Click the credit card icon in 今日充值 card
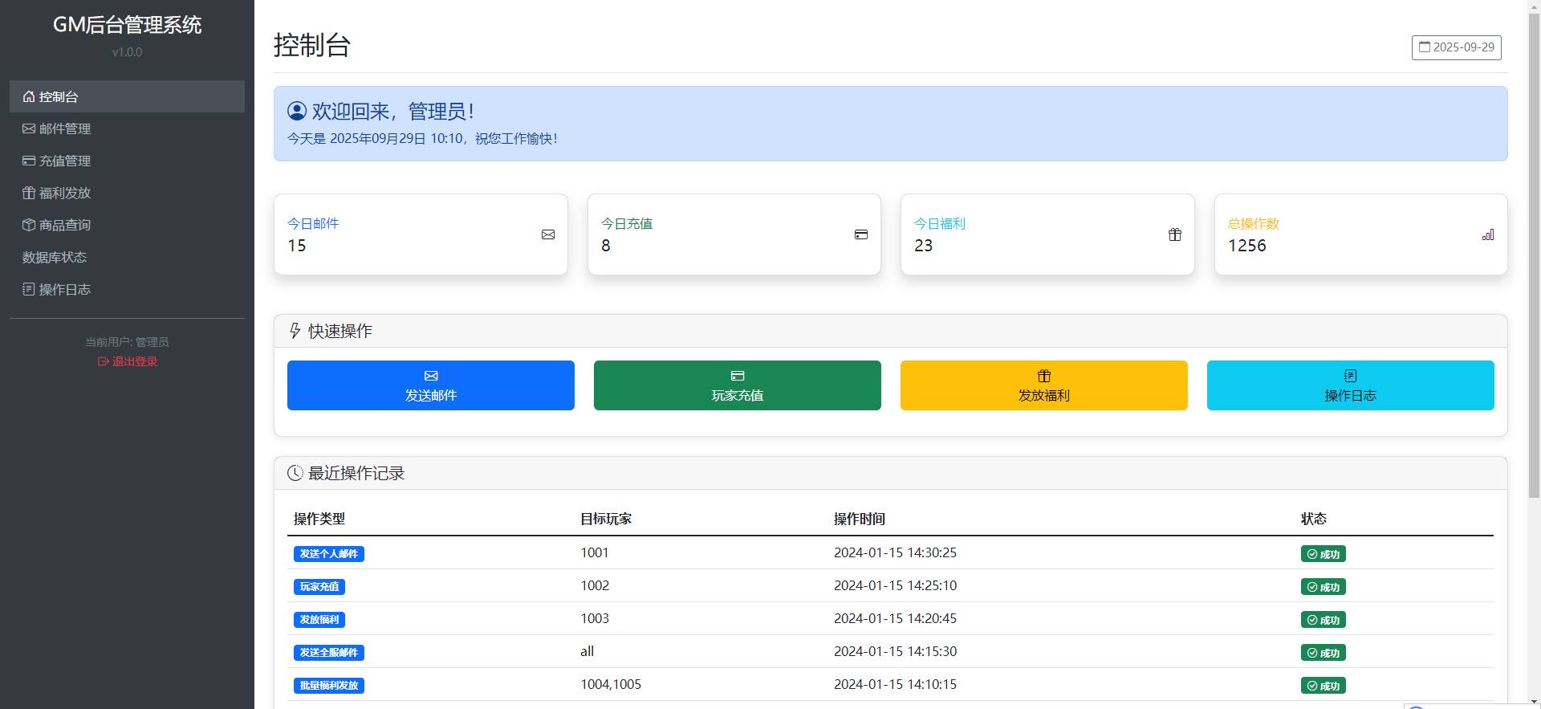This screenshot has width=1541, height=709. 861,234
